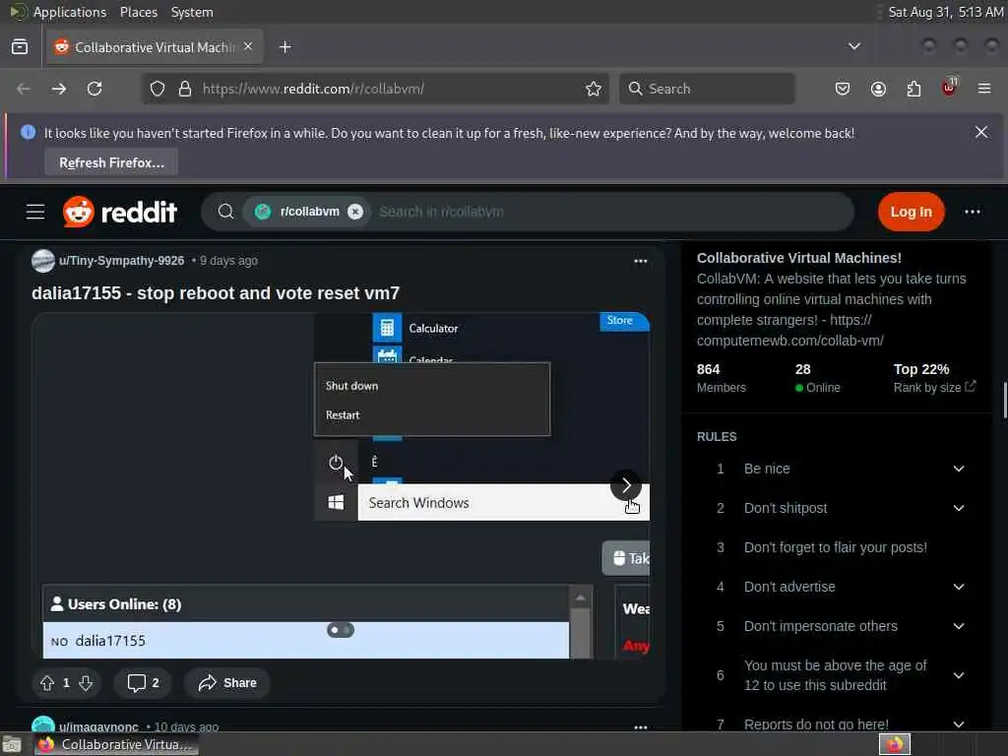Remove the r/collabvm search filter chip
The width and height of the screenshot is (1008, 756).
355,212
